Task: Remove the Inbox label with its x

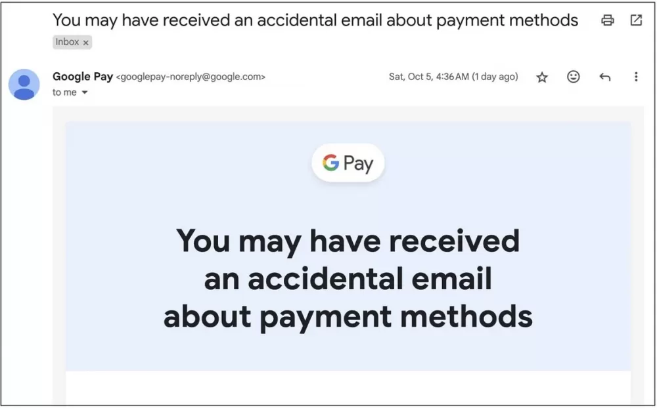Action: [x=85, y=42]
